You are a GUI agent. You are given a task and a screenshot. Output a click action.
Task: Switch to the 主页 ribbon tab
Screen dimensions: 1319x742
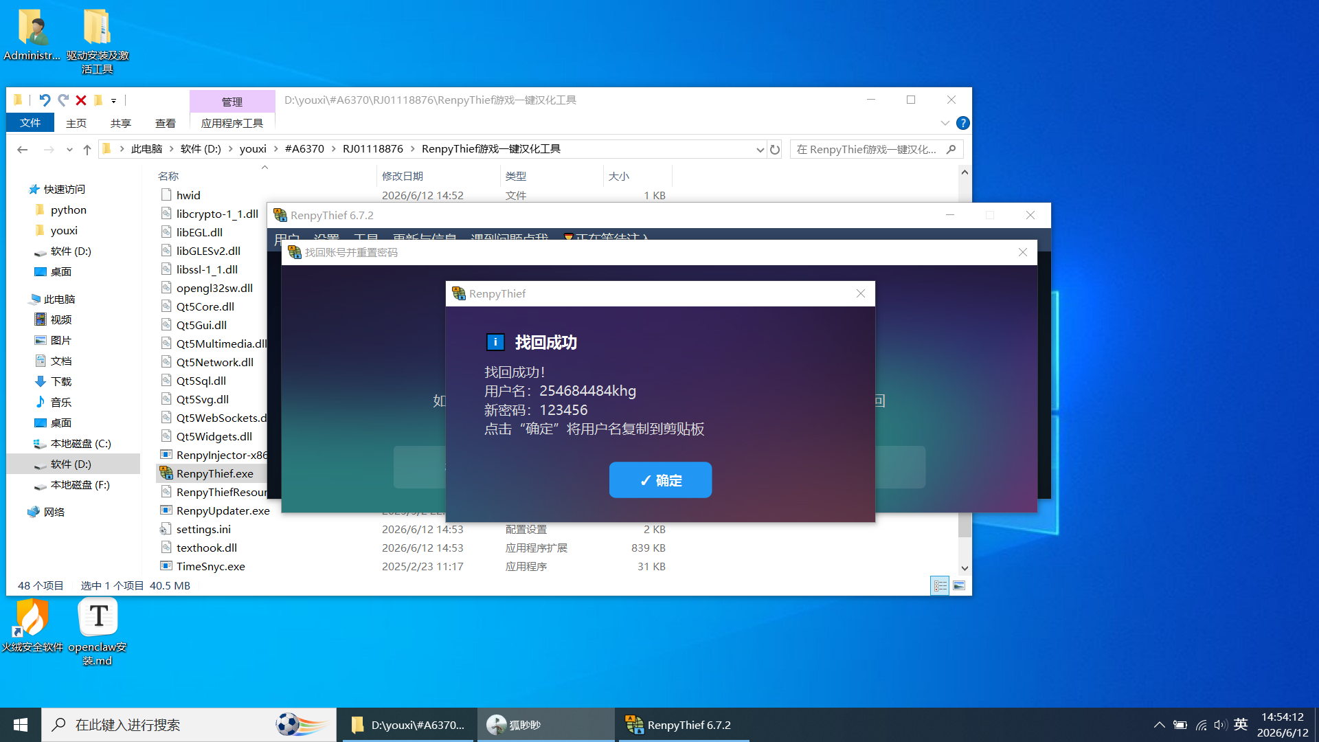tap(76, 123)
